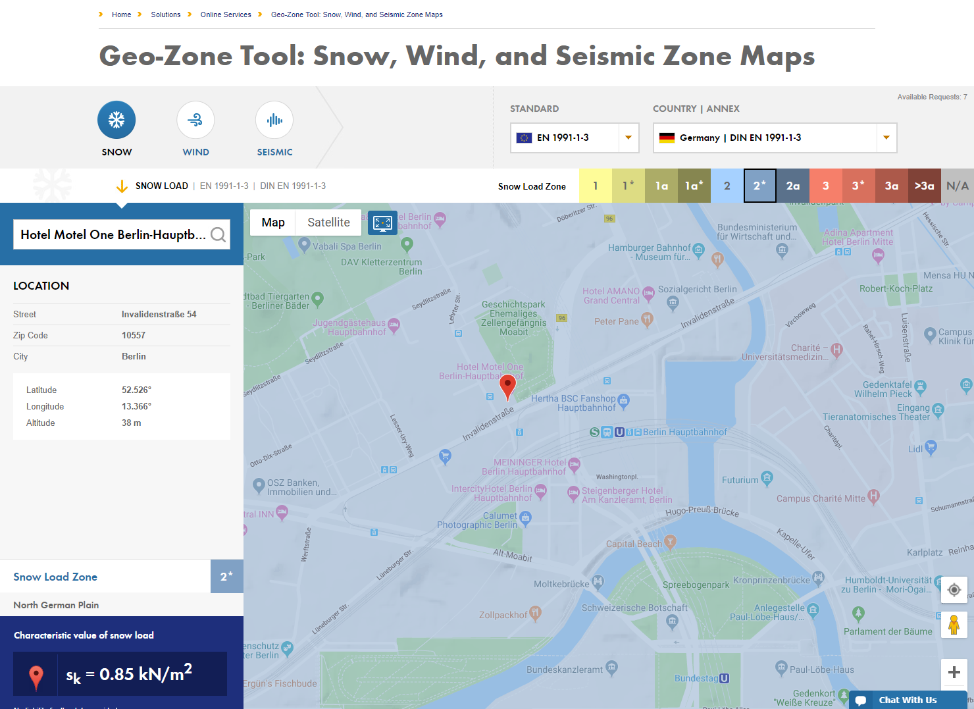Screen dimensions: 974x709
Task: Switch to the Map tab
Action: 272,222
